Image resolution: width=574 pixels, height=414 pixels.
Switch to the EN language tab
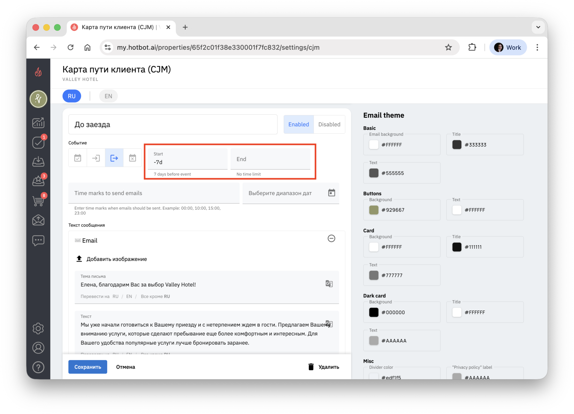click(108, 96)
